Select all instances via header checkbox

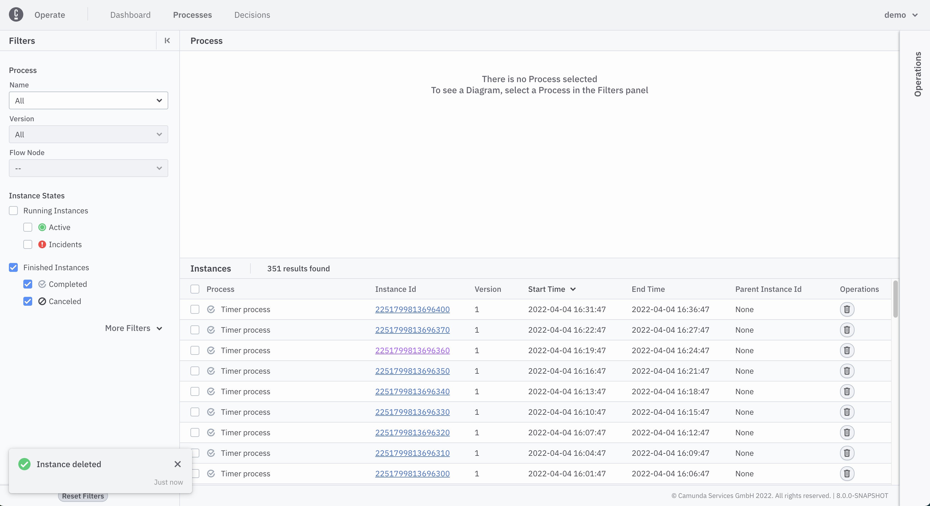pyautogui.click(x=195, y=289)
